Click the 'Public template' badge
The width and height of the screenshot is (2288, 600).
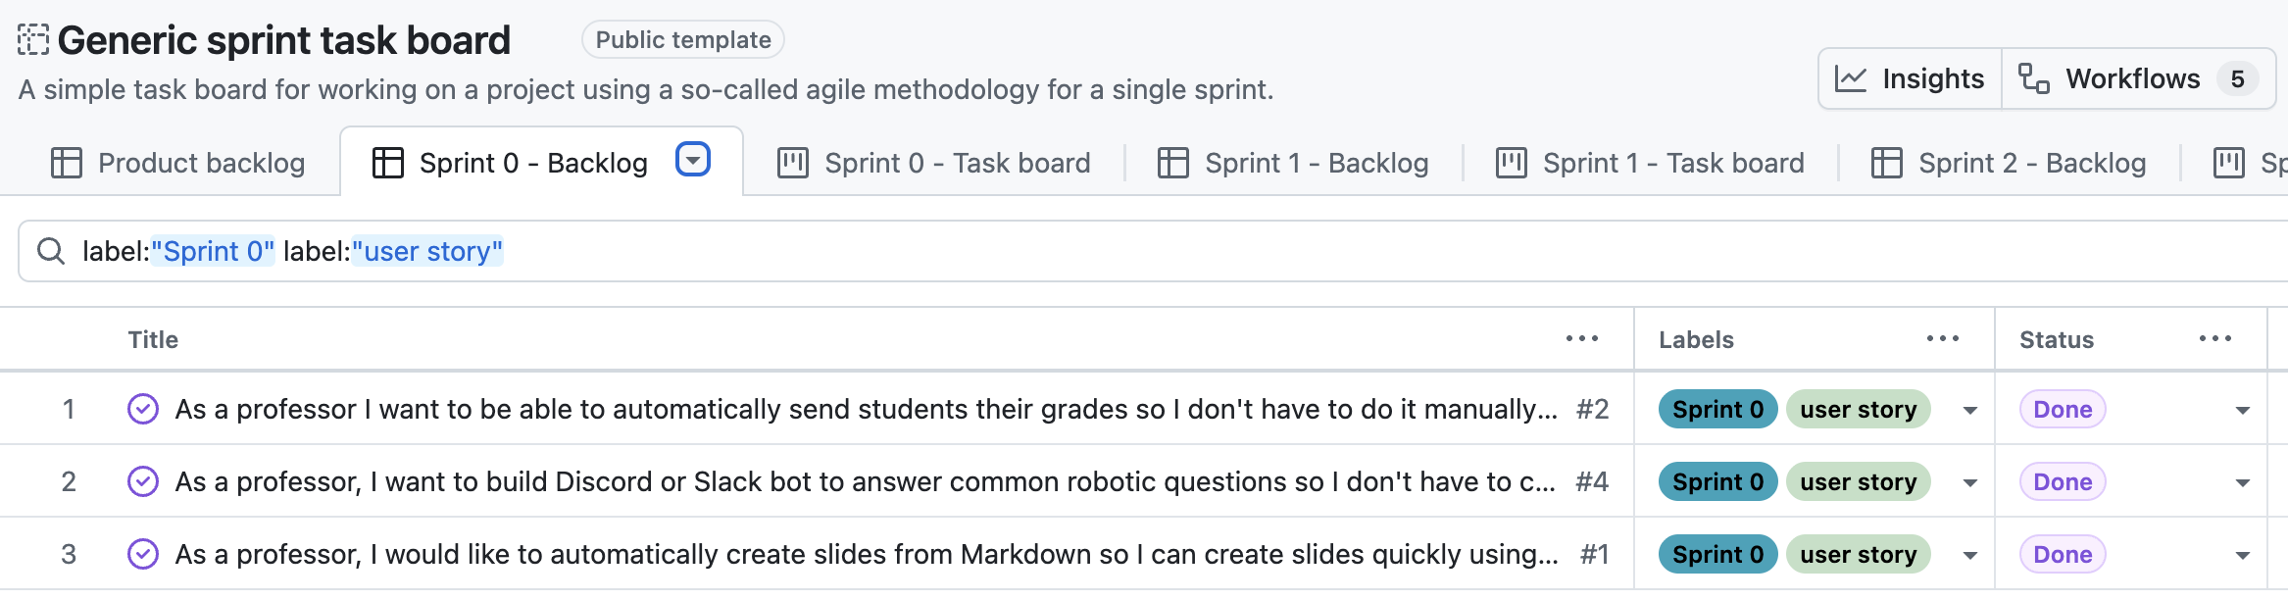(x=682, y=40)
